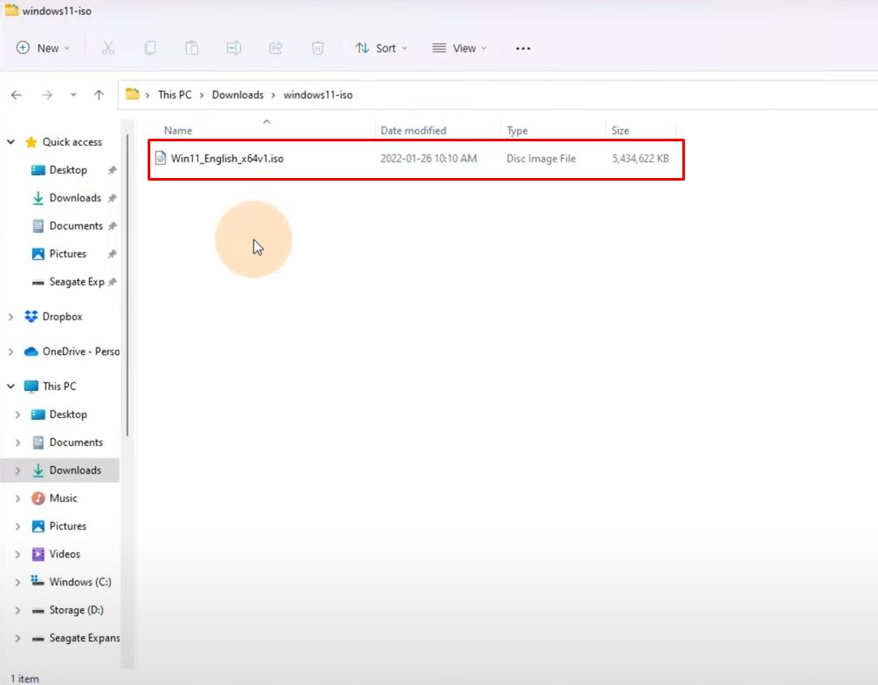878x685 pixels.
Task: Select the Rename icon
Action: click(234, 48)
